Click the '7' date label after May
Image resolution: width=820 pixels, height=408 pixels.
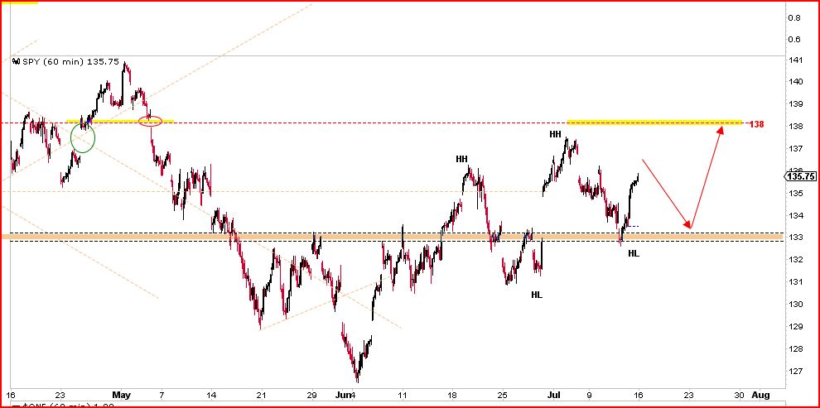[x=162, y=395]
